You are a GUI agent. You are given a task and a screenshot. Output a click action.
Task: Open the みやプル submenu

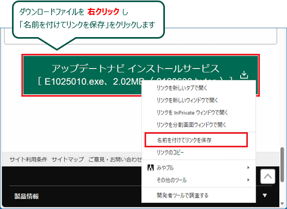tap(199, 168)
